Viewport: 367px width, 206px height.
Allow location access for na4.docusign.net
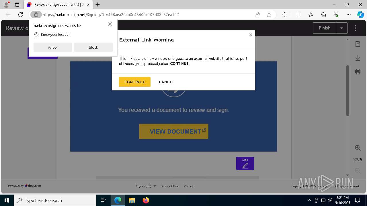[53, 47]
